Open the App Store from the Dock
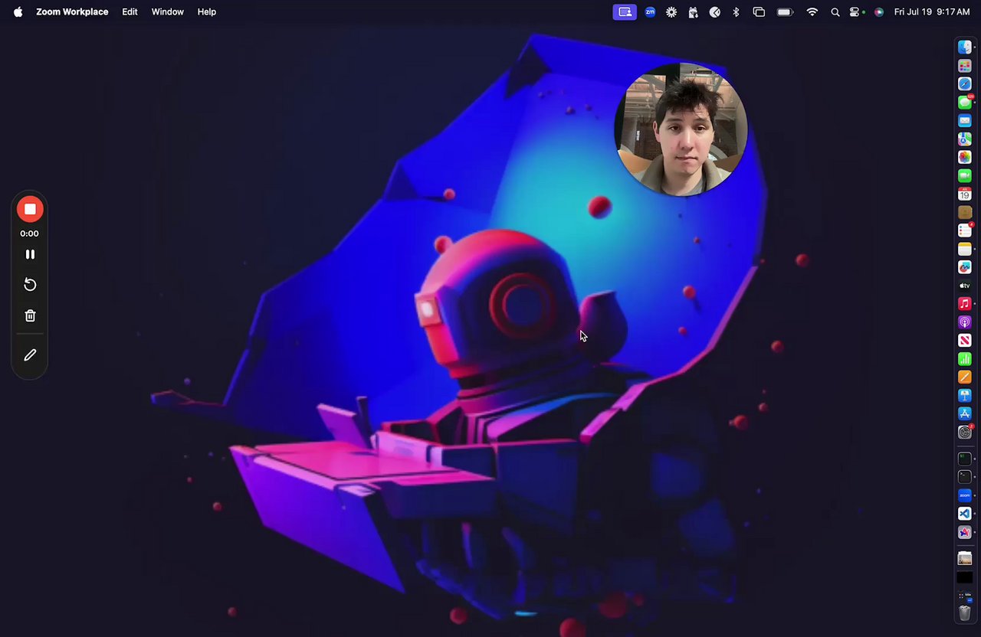The height and width of the screenshot is (637, 981). coord(965,413)
